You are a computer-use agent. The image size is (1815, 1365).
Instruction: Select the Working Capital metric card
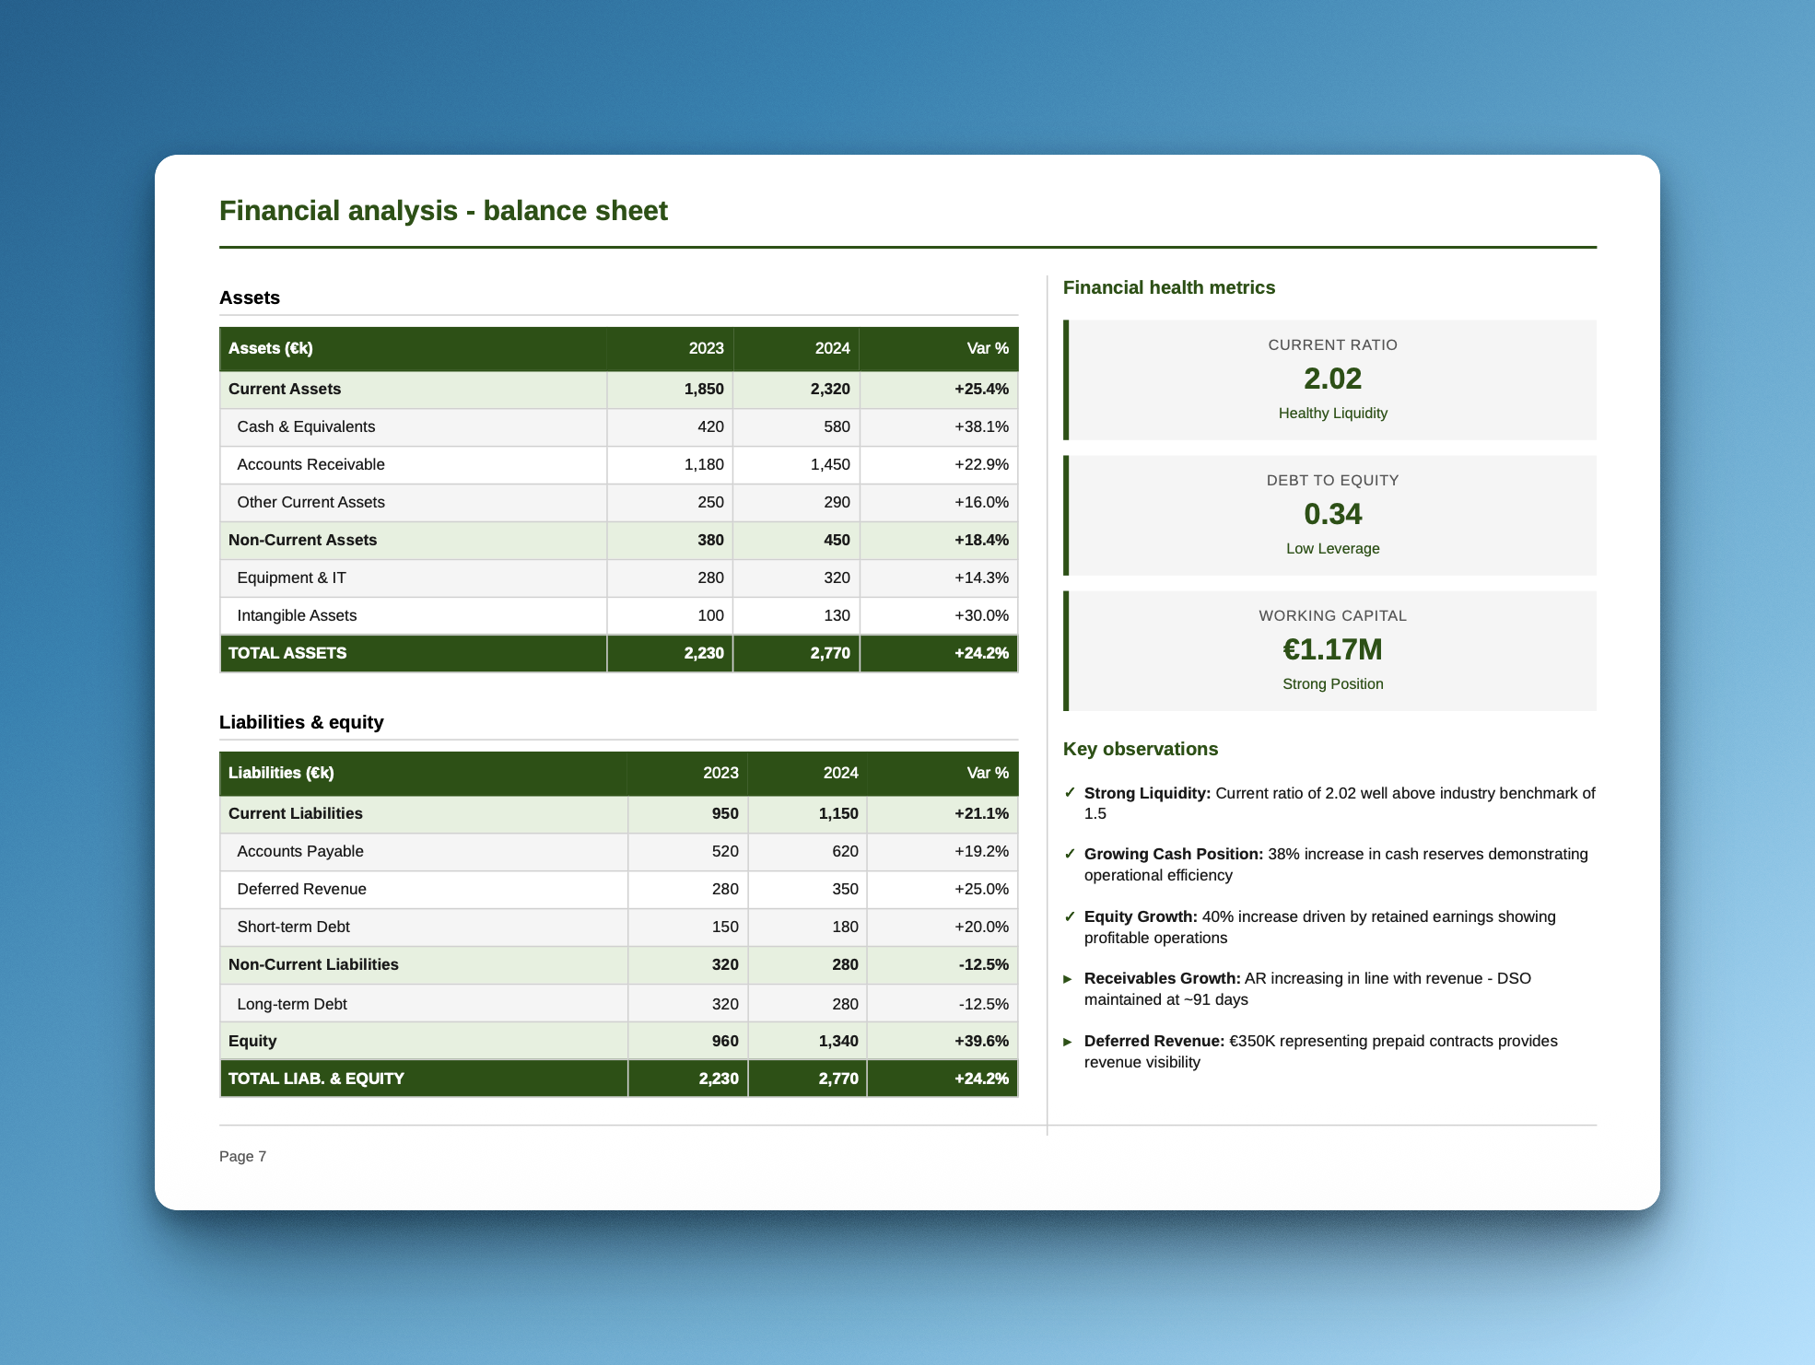[1332, 649]
